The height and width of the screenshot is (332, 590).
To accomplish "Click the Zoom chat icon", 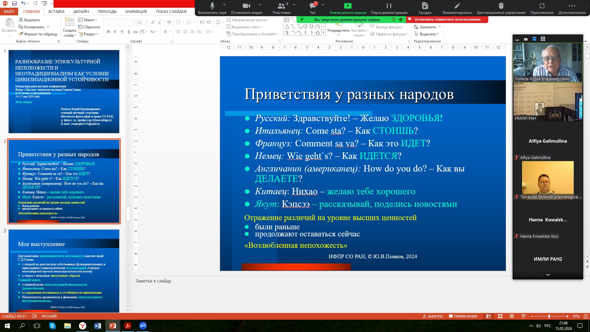I will click(x=313, y=6).
